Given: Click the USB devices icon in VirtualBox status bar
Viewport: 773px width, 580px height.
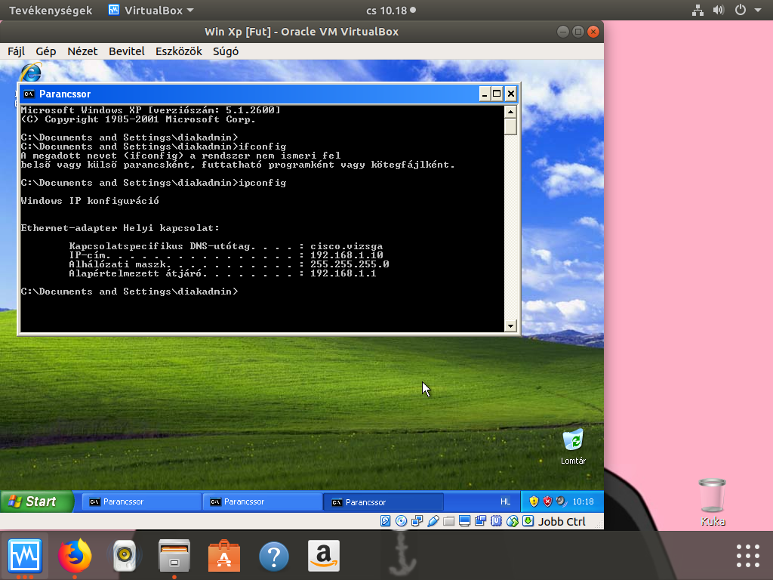Looking at the screenshot, I should point(433,521).
